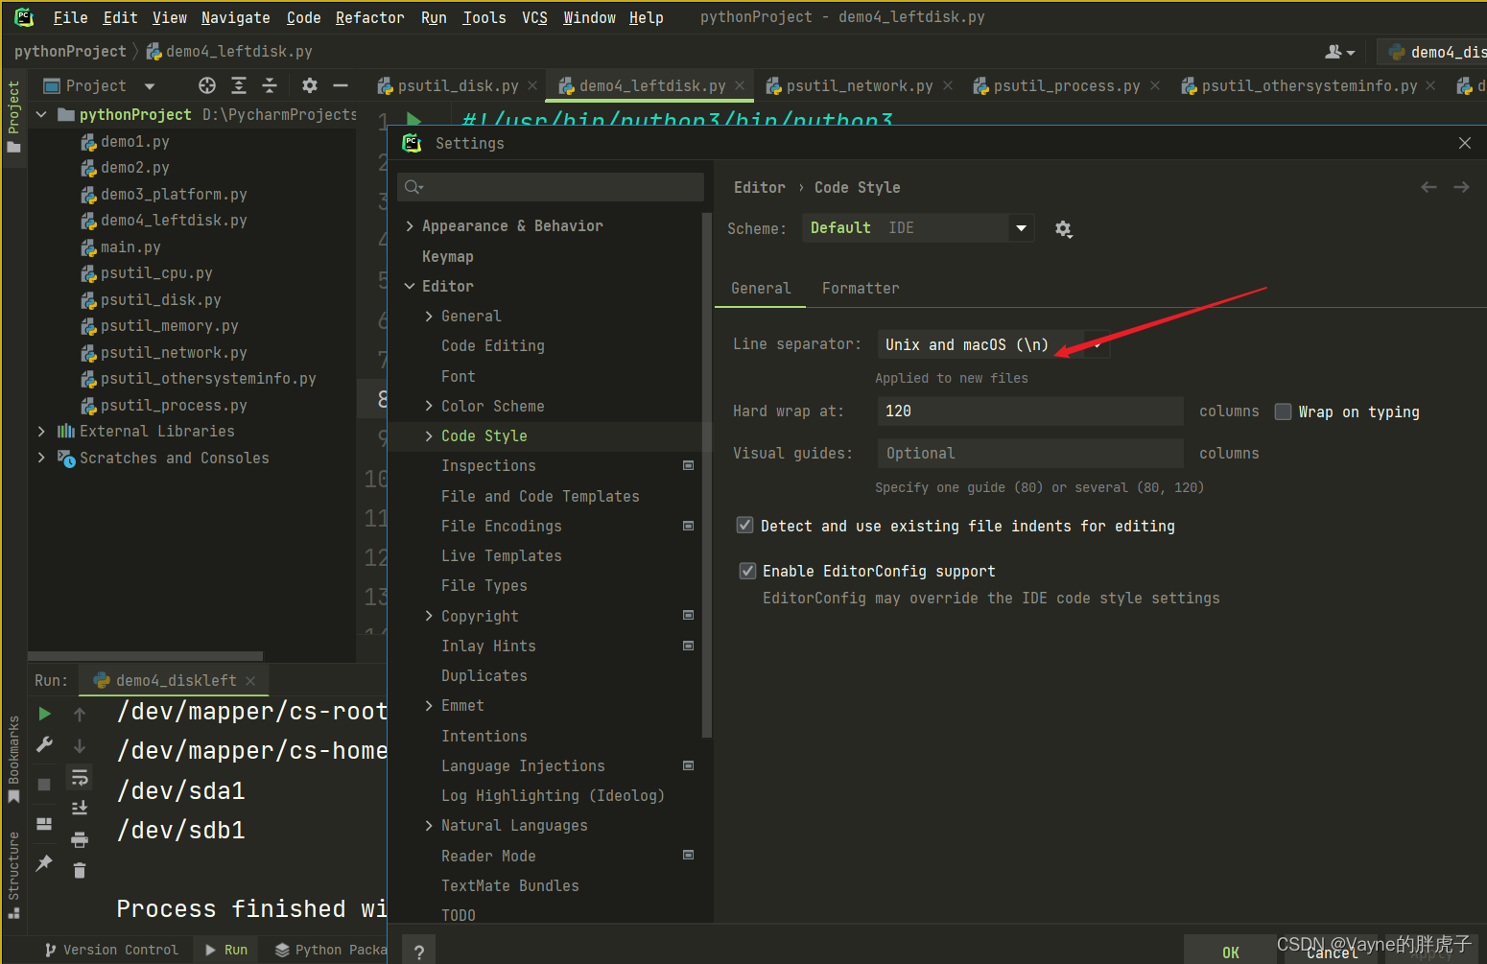Switch to the Formatter tab

(860, 288)
